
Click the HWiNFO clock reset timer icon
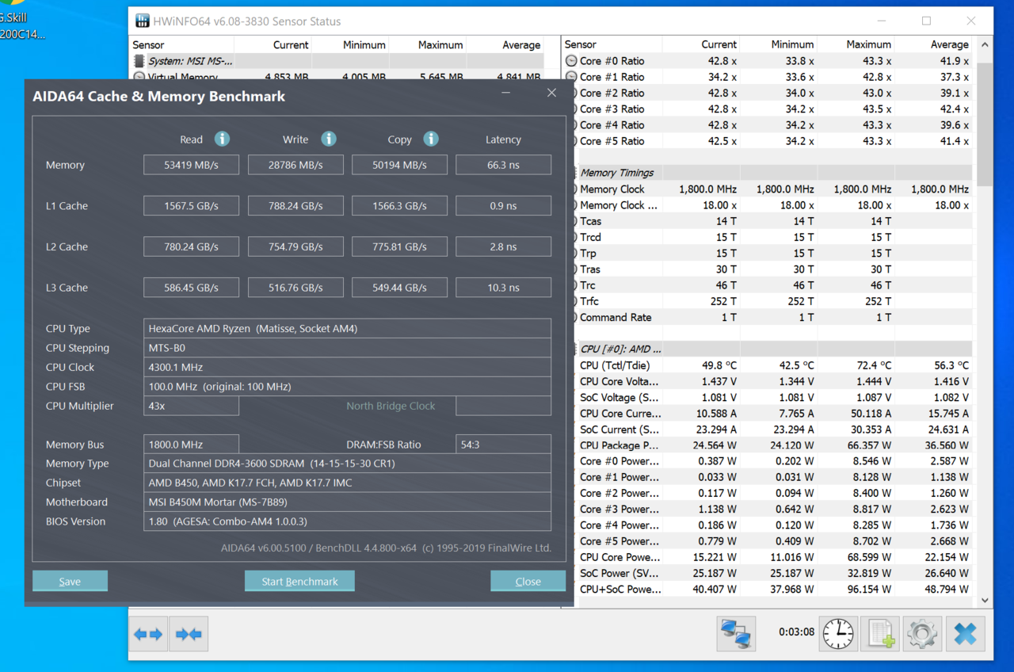(x=838, y=634)
